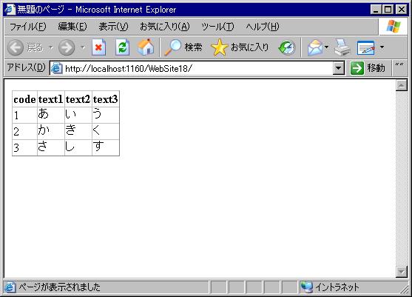Open the ツール(T) menu
The height and width of the screenshot is (297, 412).
pyautogui.click(x=217, y=27)
